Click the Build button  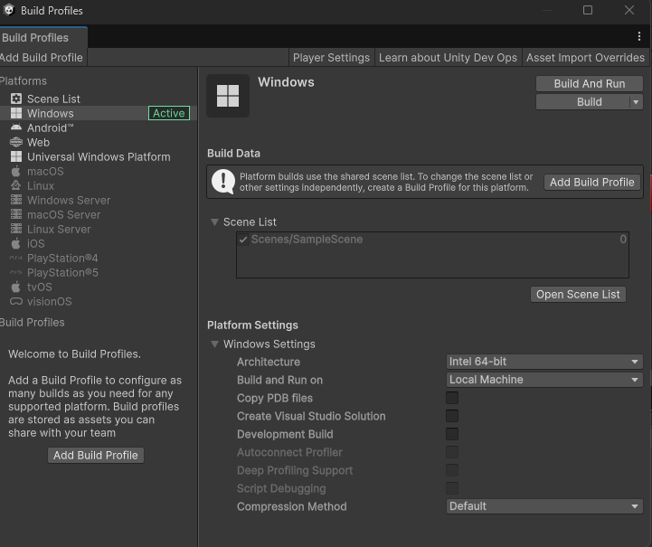point(583,102)
